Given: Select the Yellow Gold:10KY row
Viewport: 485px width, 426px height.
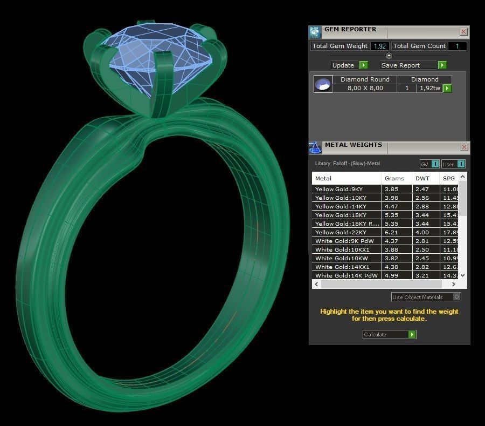Looking at the screenshot, I should (x=385, y=198).
